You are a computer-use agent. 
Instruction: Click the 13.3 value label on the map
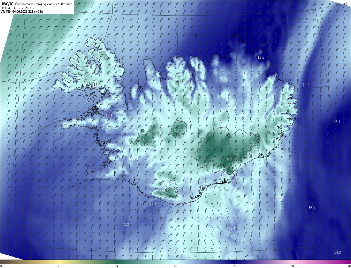(125, 225)
